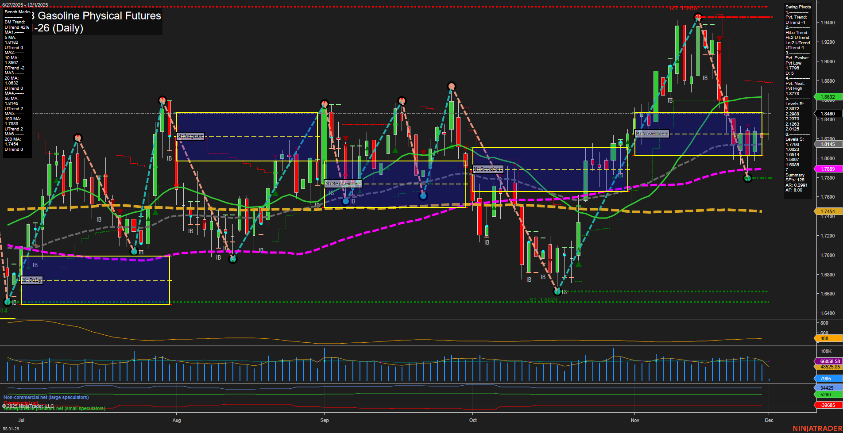The height and width of the screenshot is (433, 843).
Task: Expand the M:November zone label
Action: point(651,133)
